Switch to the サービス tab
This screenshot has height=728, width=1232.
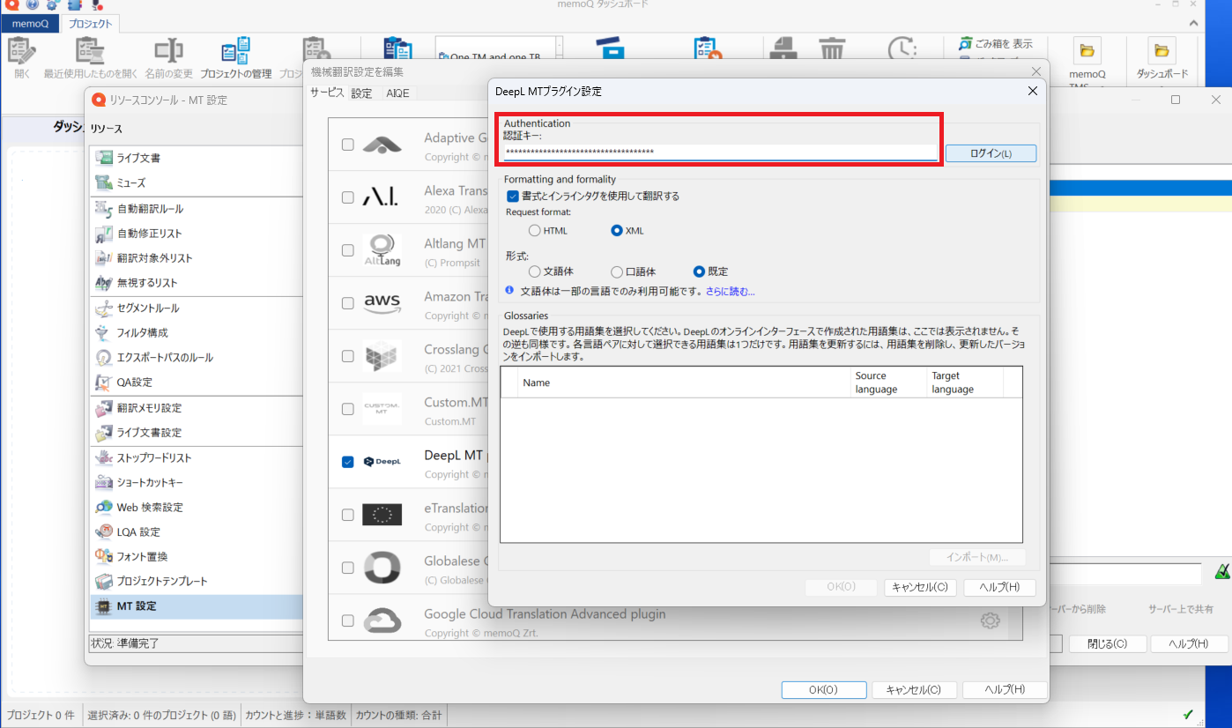[x=327, y=93]
